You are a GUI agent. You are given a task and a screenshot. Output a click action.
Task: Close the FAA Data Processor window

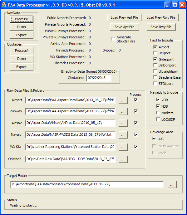[182, 5]
